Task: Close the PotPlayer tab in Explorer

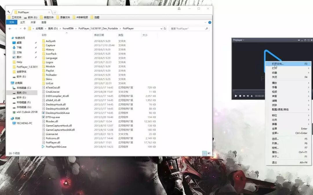Action: click(49, 12)
